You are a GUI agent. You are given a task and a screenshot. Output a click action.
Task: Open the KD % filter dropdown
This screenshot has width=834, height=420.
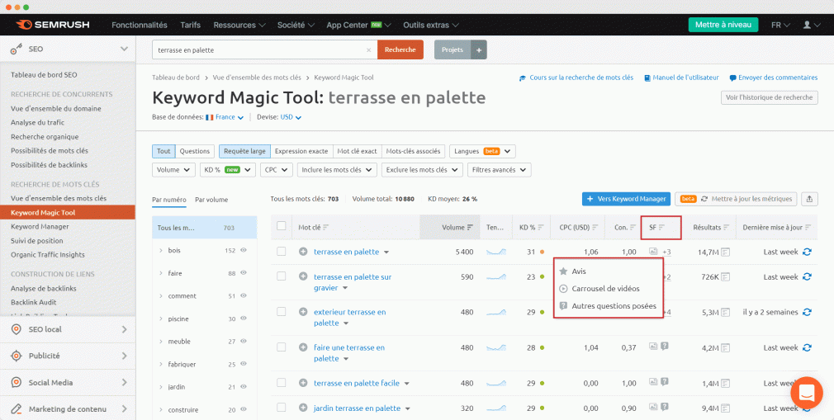point(228,170)
